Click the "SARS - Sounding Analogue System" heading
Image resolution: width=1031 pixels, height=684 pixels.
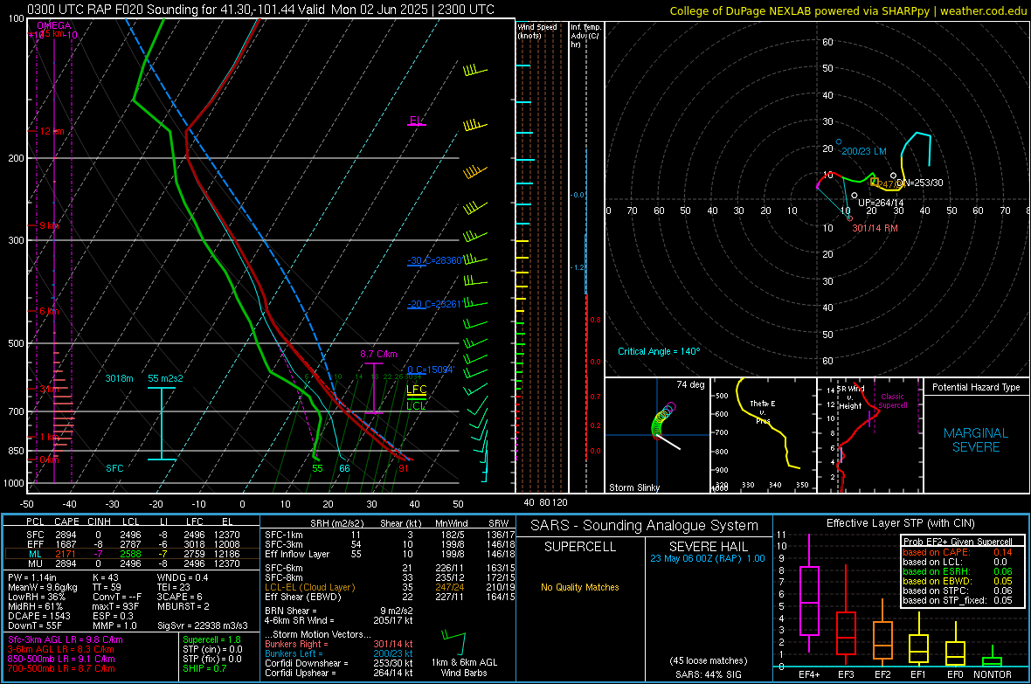645,526
